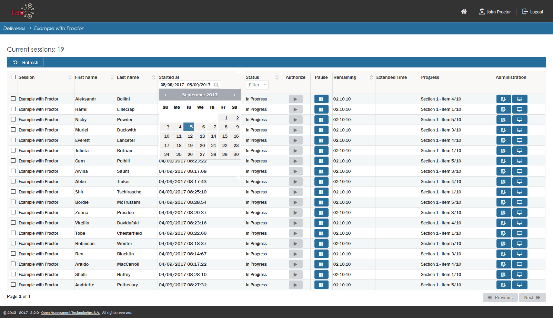The image size is (553, 318).
Task: Pause Aleksandr Bollini's session
Action: point(321,99)
